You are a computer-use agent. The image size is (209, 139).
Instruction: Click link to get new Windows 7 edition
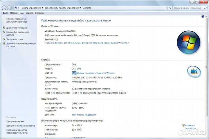87,43
